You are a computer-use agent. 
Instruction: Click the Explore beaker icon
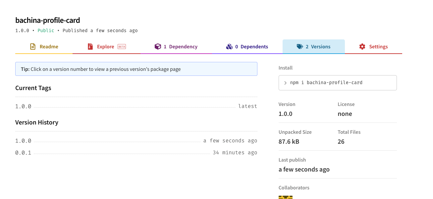click(90, 46)
